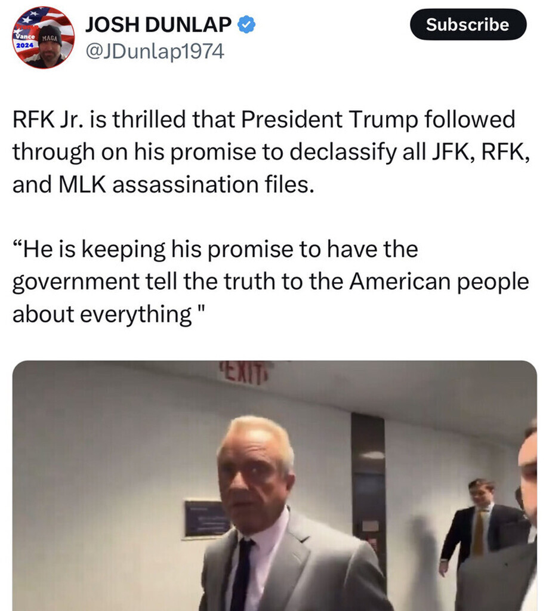
Task: Subscribe to Josh Dunlap
Action: [x=468, y=24]
